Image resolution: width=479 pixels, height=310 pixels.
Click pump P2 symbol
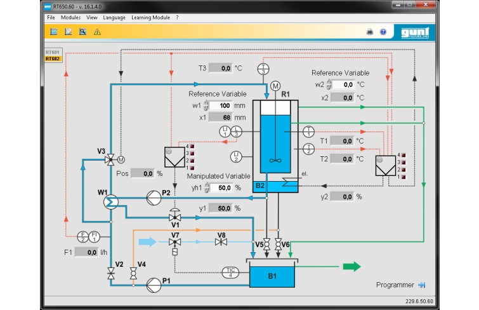[152, 194]
